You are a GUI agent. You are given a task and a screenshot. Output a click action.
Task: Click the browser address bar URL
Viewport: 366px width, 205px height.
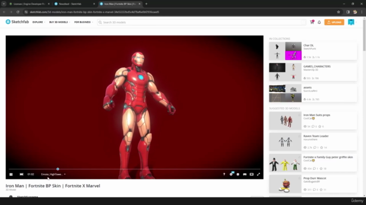click(x=94, y=12)
